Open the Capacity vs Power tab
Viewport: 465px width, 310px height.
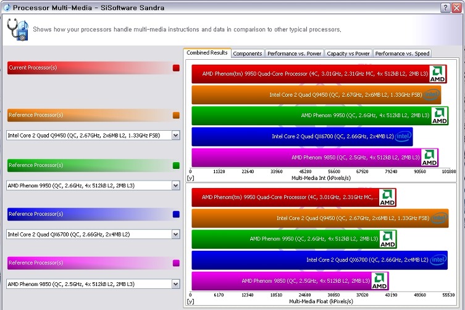pos(348,54)
